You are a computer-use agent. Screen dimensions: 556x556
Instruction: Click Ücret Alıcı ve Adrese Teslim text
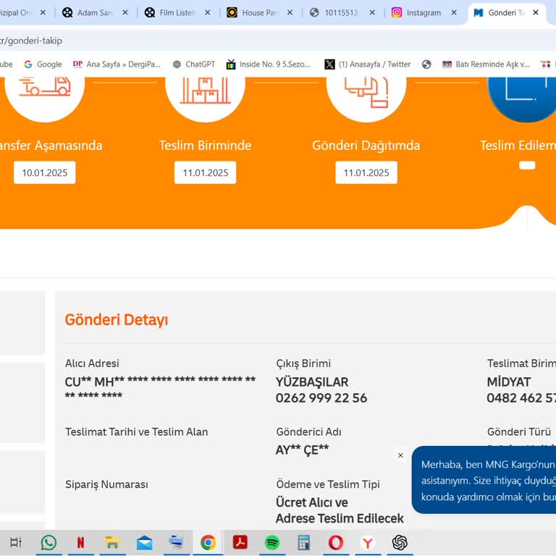340,510
